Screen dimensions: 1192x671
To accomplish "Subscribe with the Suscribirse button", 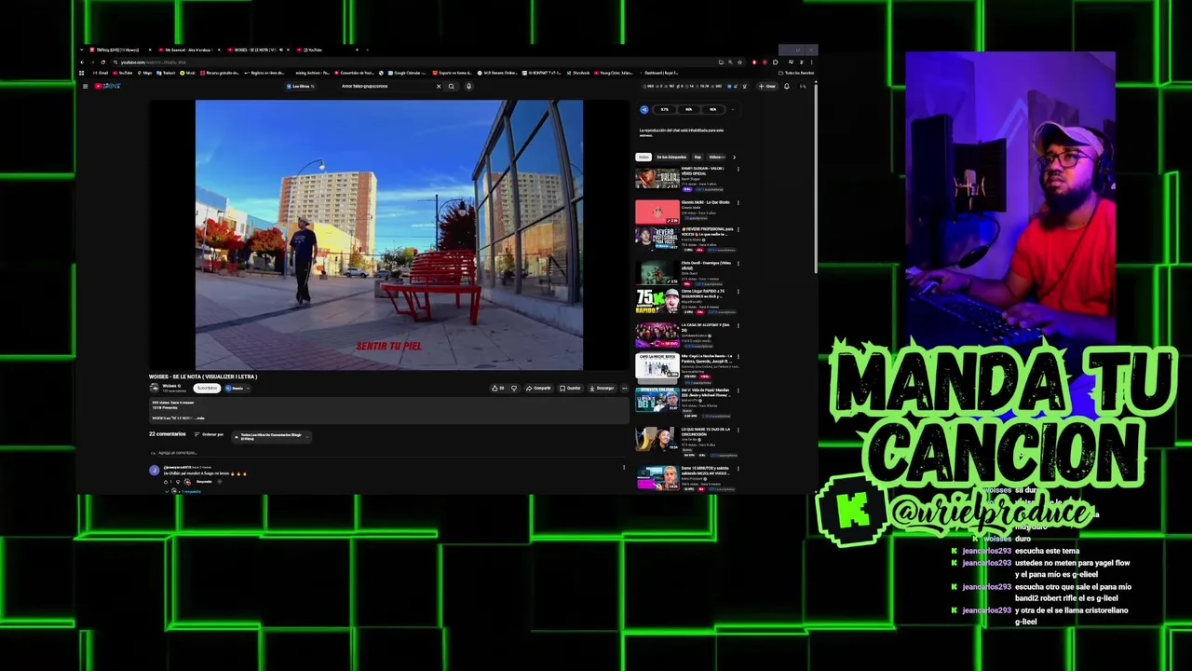I will pyautogui.click(x=207, y=388).
